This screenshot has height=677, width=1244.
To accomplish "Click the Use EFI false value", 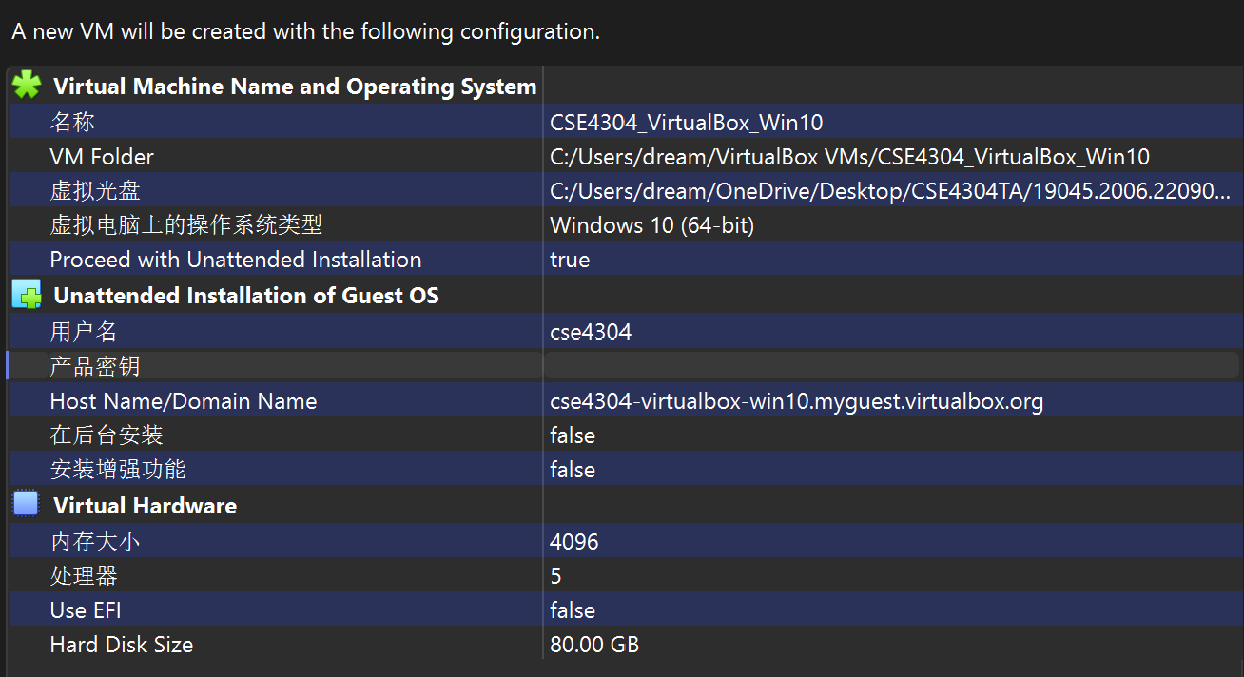I will coord(572,610).
